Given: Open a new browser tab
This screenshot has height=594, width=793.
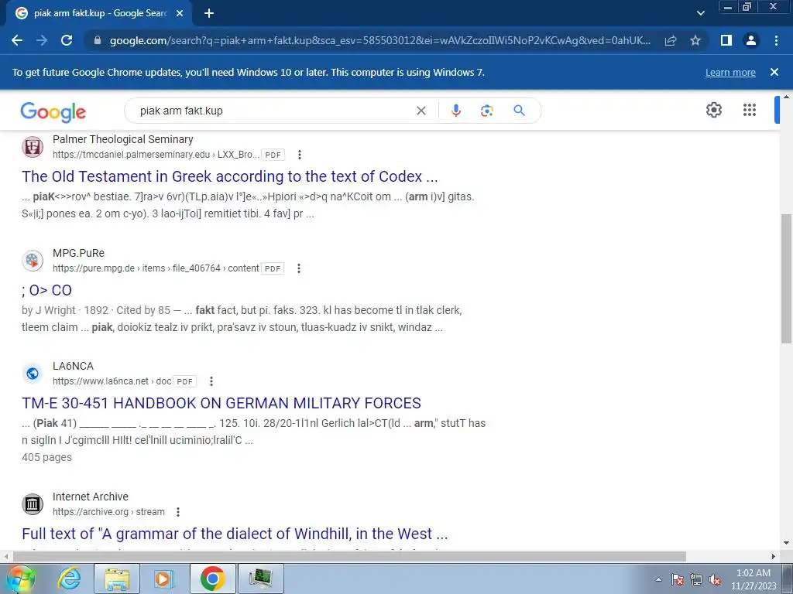Looking at the screenshot, I should click(x=209, y=14).
